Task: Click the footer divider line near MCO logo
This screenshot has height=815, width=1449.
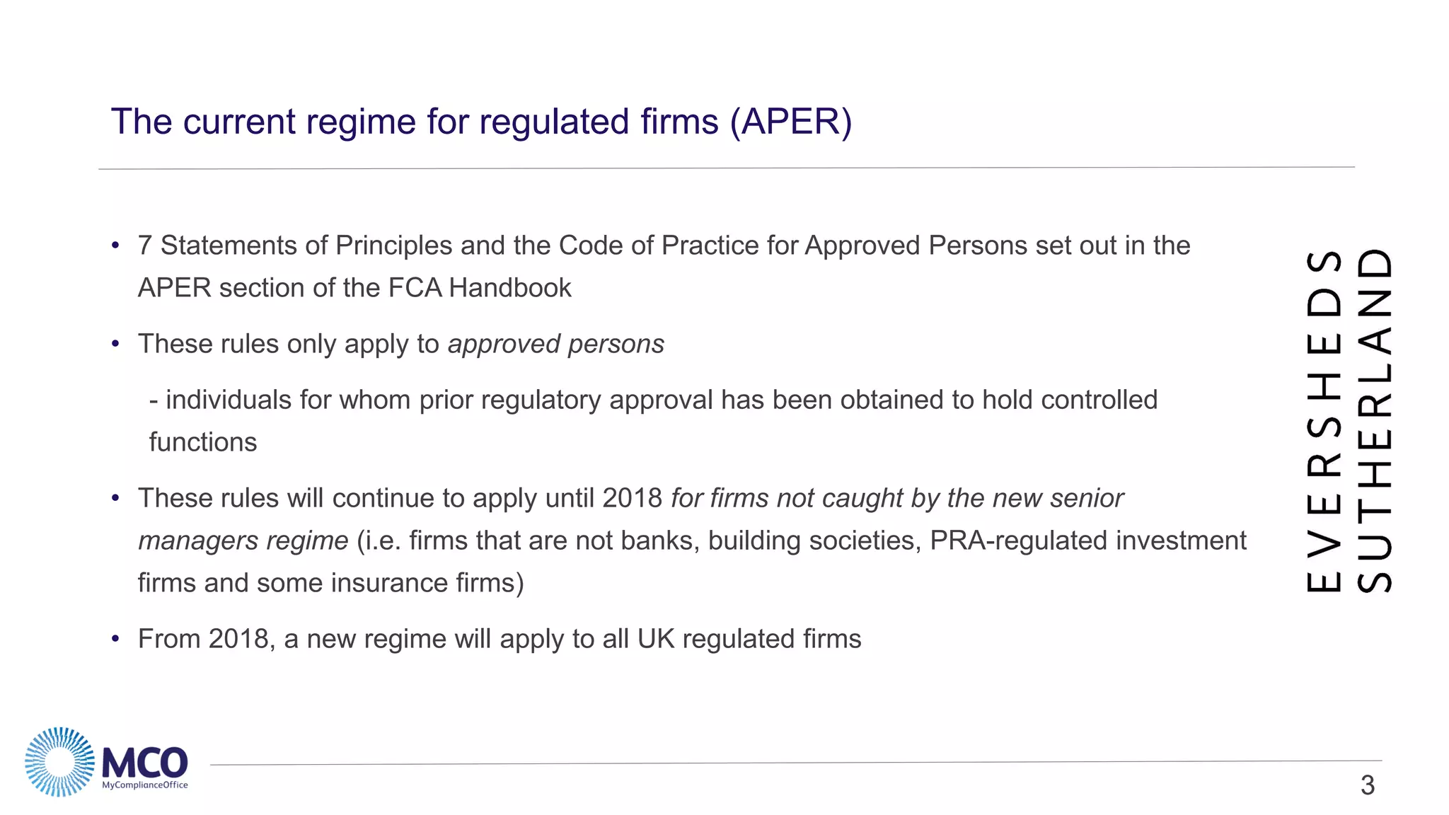Action: point(796,763)
